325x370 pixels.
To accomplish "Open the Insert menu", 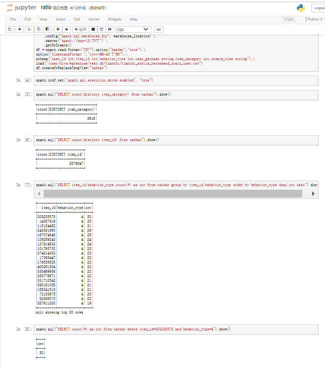I will 61,20.
